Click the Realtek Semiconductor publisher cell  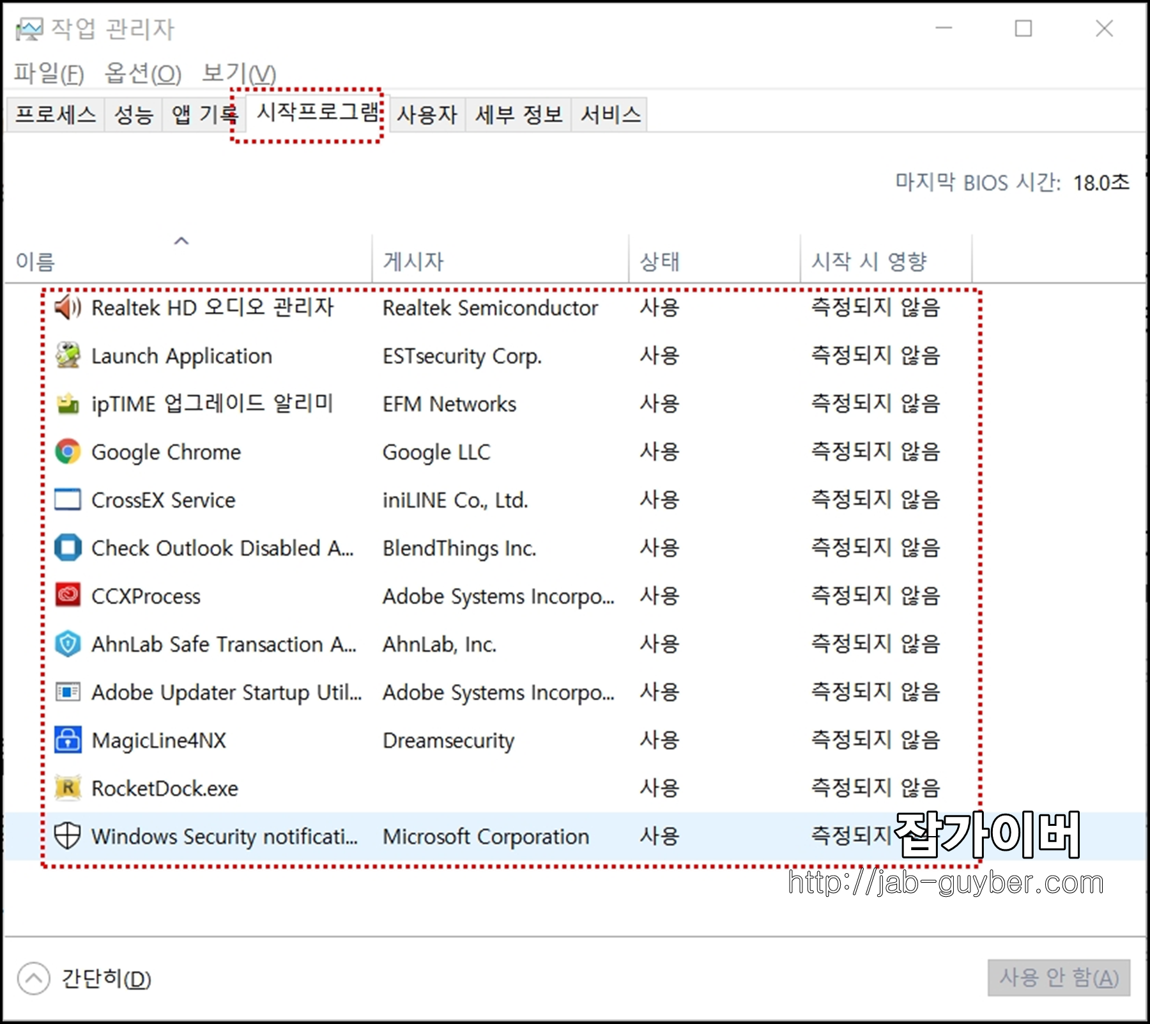pos(490,308)
